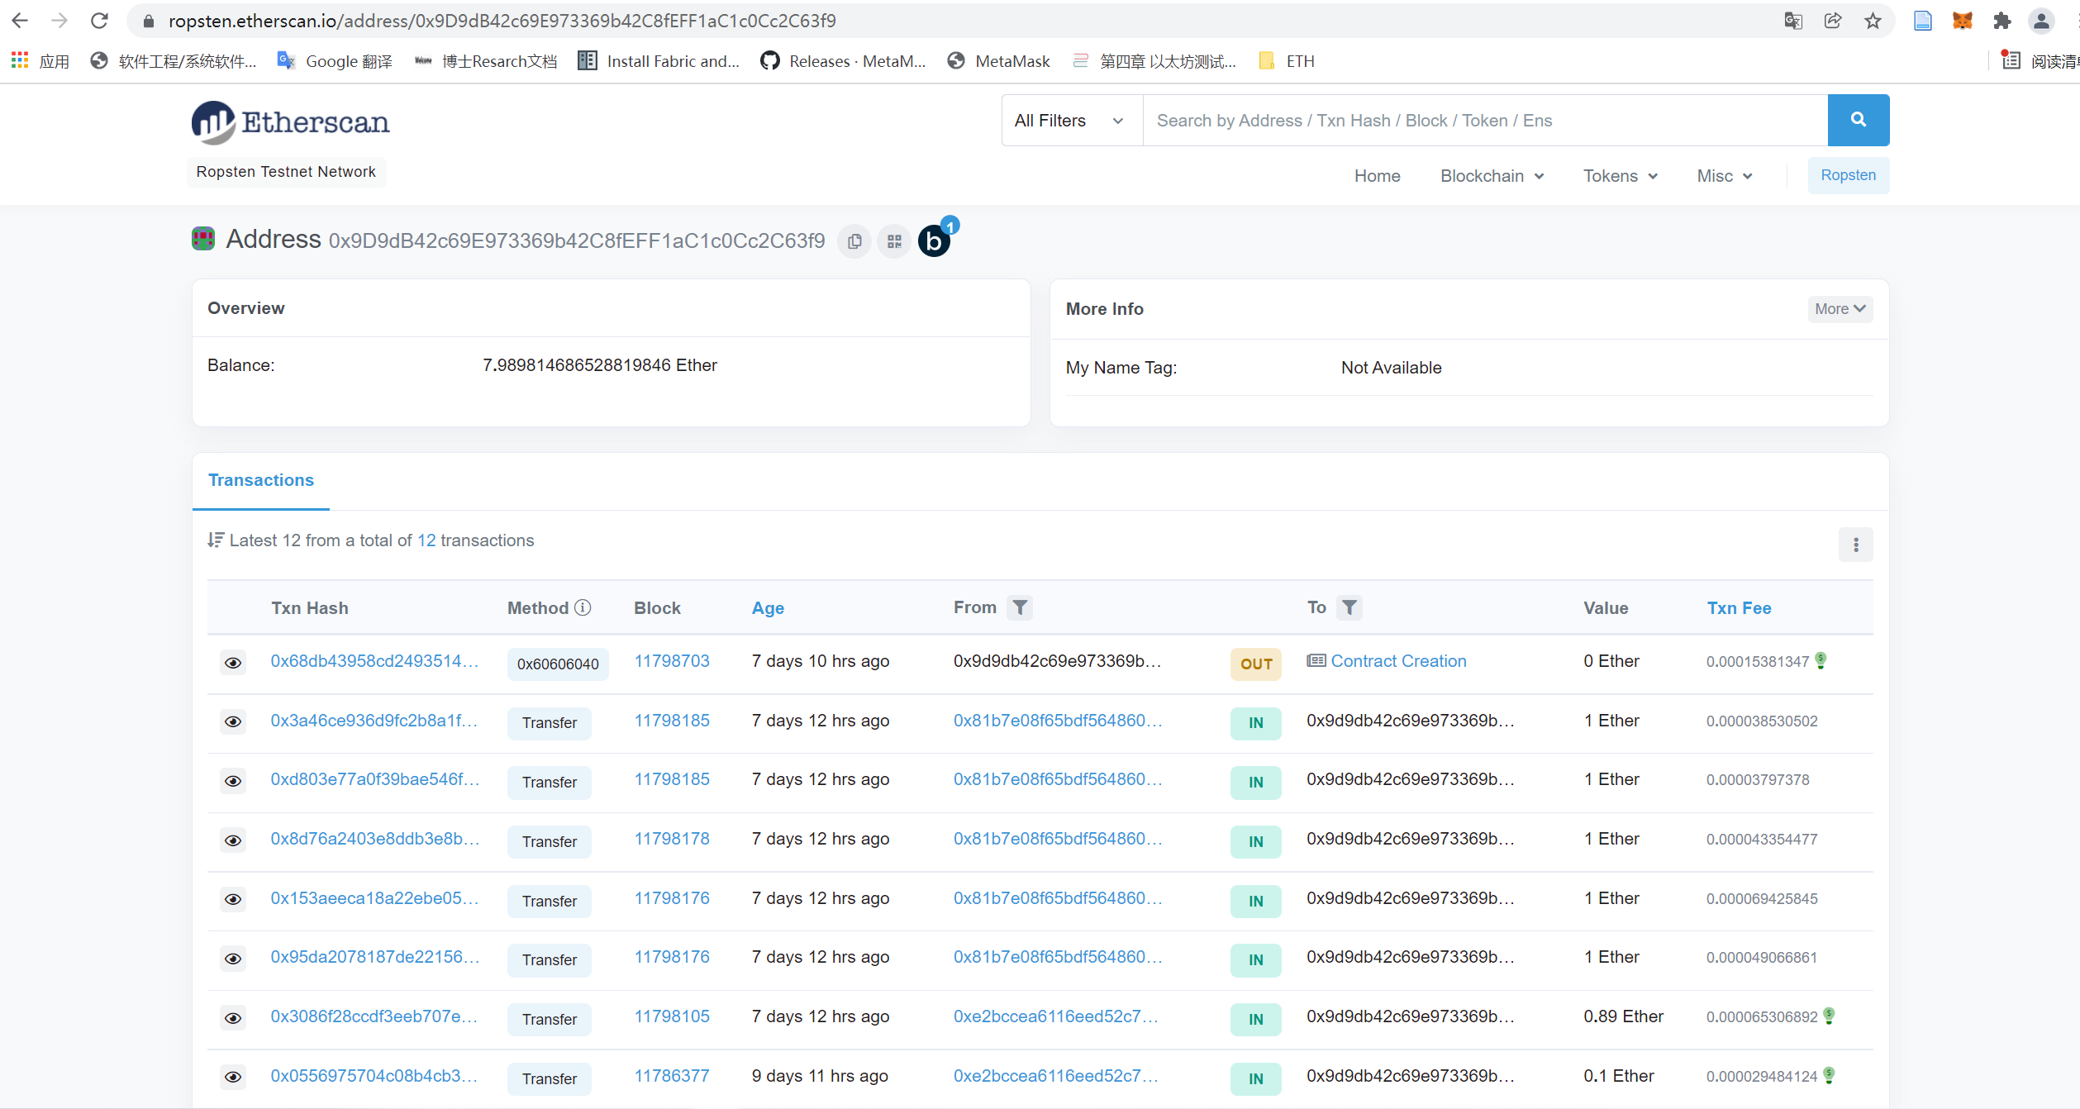The image size is (2080, 1109).
Task: Open block 11798703 link
Action: pyautogui.click(x=672, y=661)
